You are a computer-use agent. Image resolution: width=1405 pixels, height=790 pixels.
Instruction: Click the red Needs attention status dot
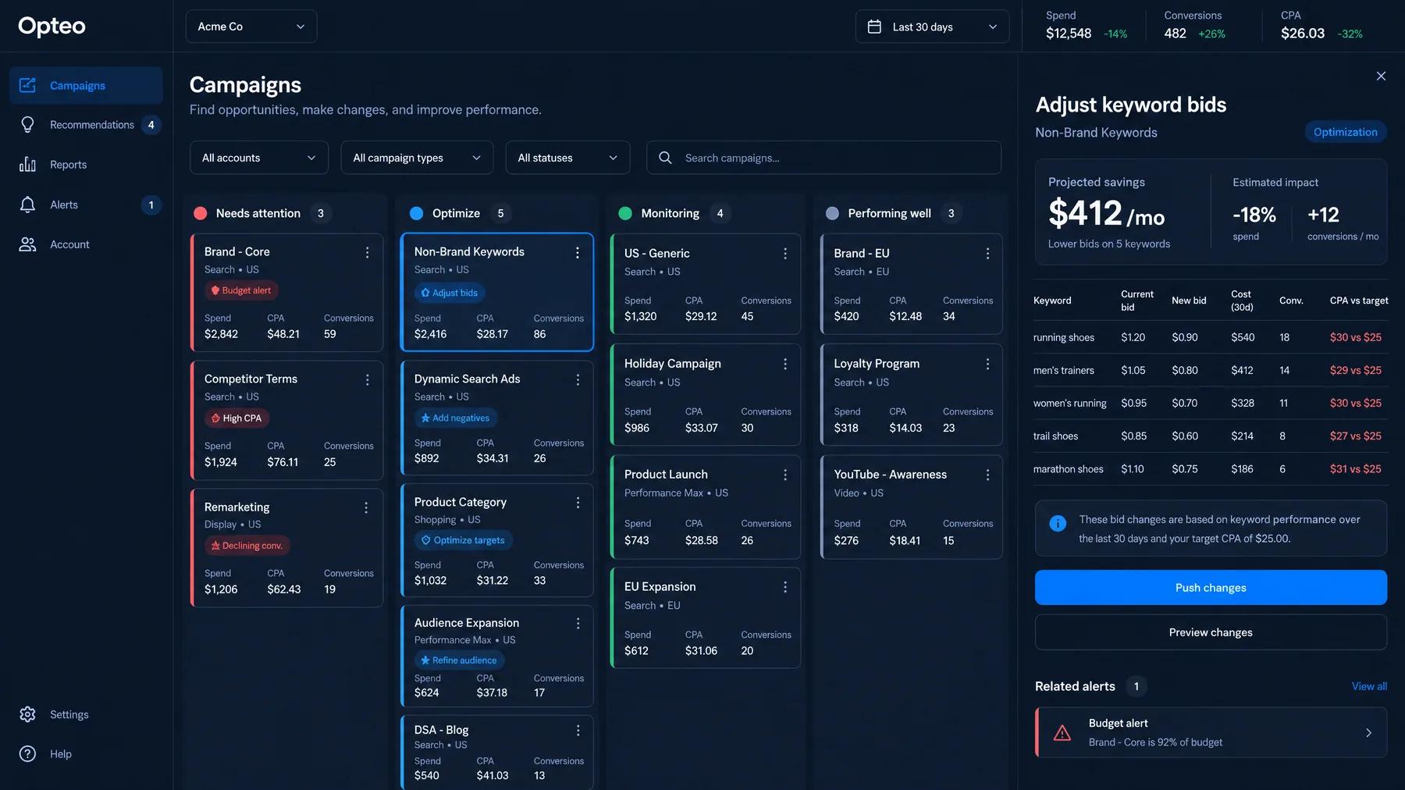coord(201,213)
